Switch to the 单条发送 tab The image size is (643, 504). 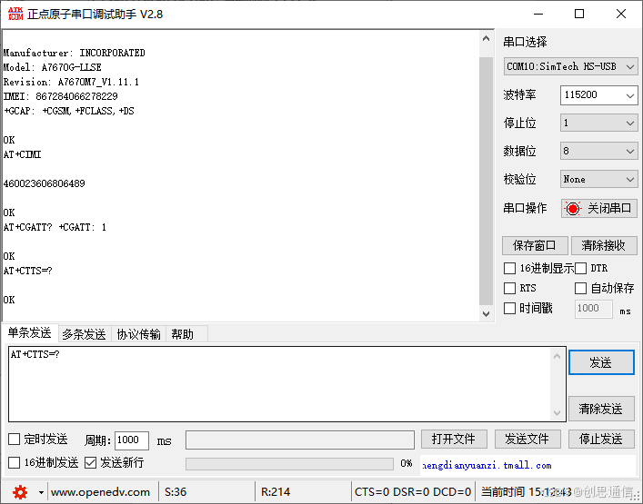[29, 333]
